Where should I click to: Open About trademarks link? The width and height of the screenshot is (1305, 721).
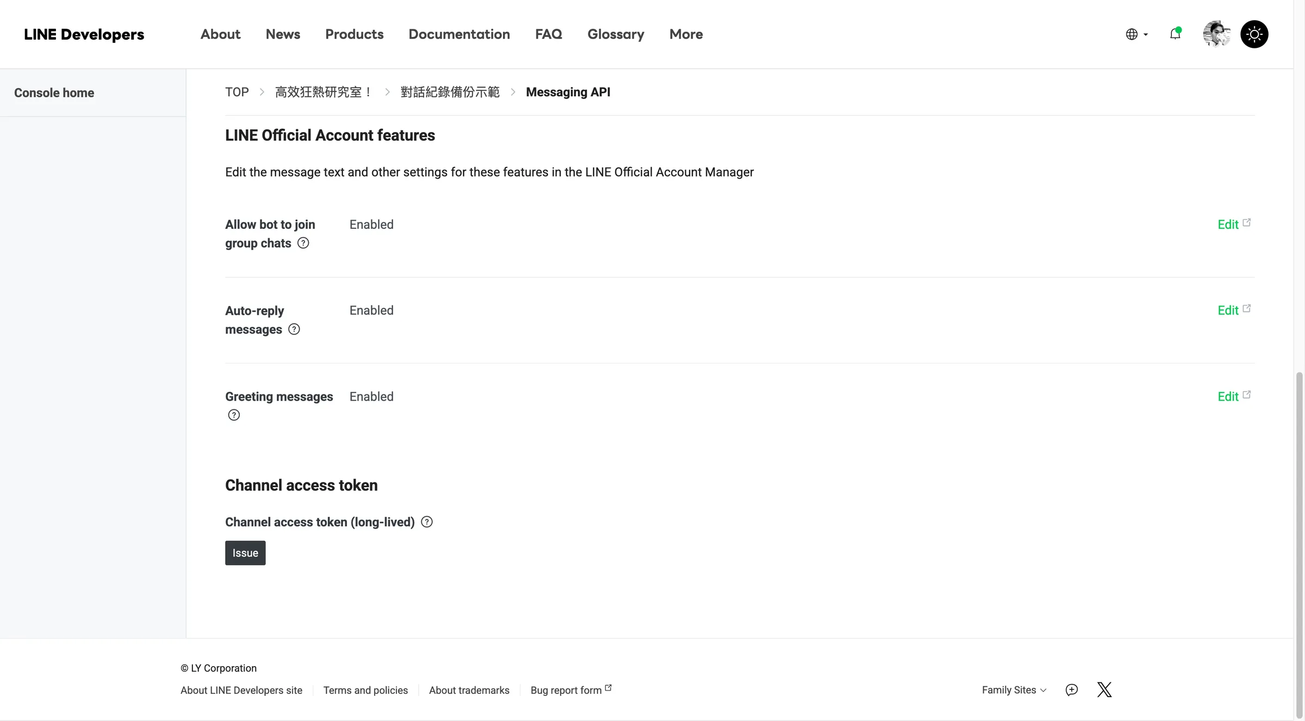click(x=469, y=690)
